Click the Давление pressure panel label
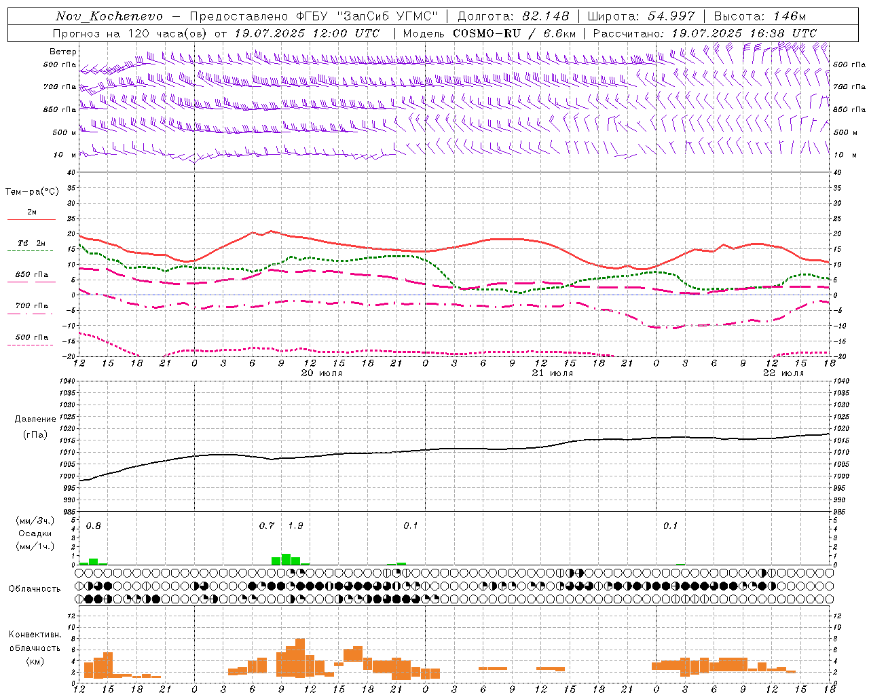The image size is (869, 695). coord(35,419)
